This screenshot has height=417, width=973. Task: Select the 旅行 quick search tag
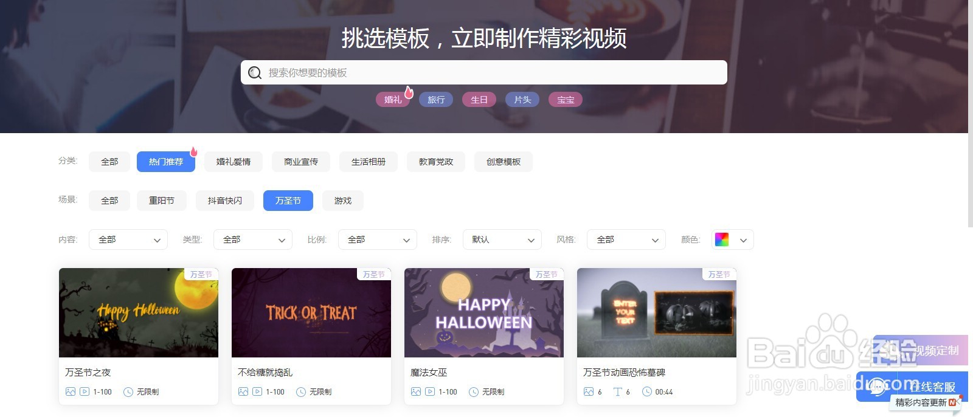click(x=436, y=100)
